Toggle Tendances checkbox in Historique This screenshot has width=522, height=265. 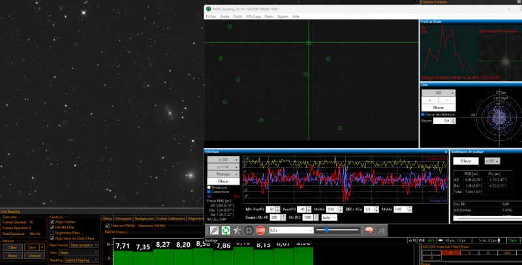coord(209,187)
